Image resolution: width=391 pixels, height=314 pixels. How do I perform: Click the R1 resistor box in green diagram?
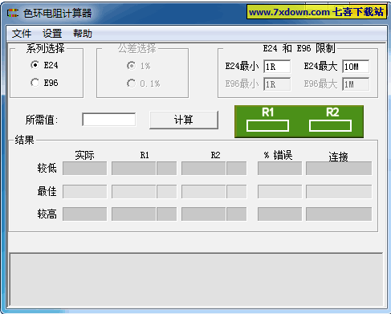tap(267, 126)
